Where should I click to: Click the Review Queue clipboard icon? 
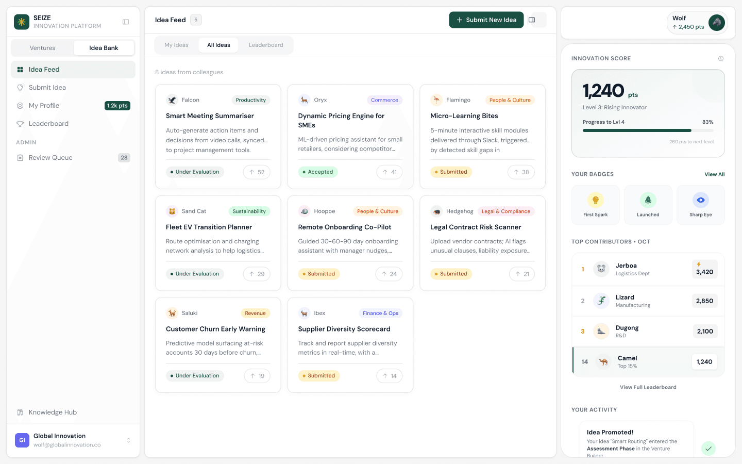pos(20,158)
